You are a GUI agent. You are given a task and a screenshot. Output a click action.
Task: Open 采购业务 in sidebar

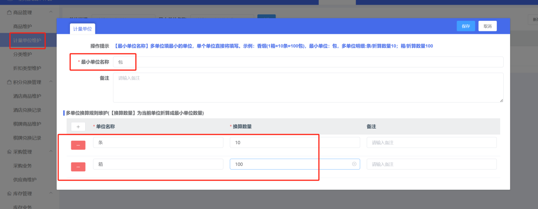[x=22, y=165]
